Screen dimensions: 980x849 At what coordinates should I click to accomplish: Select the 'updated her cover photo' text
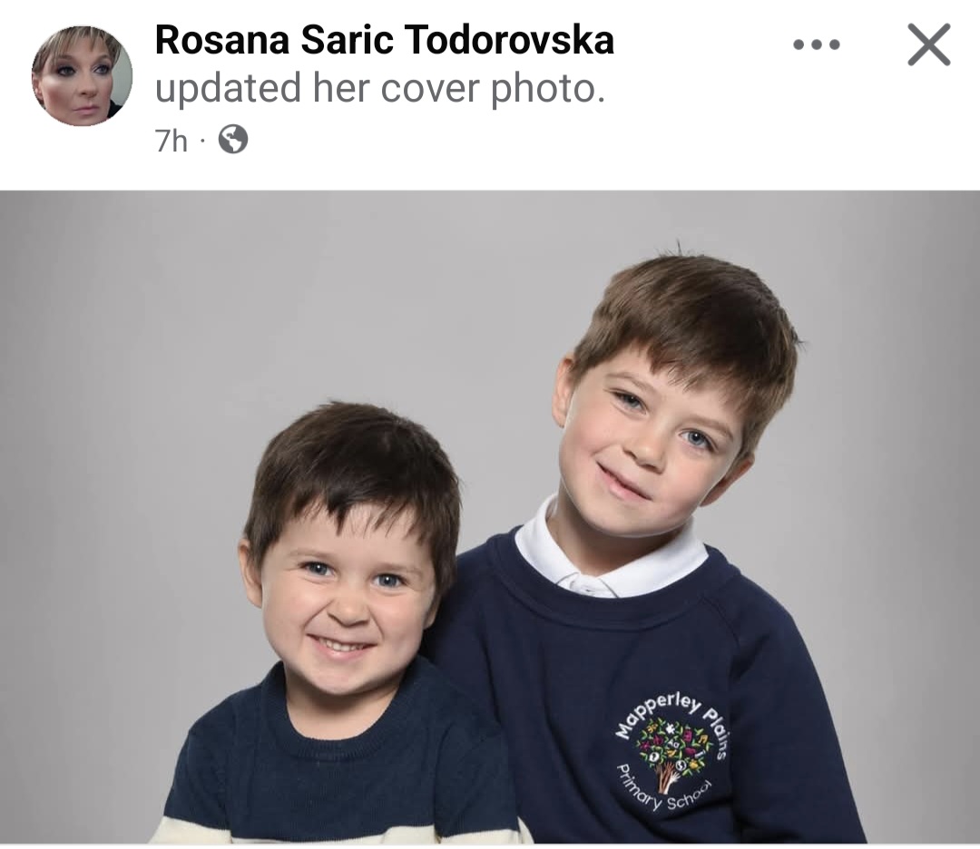[x=380, y=87]
